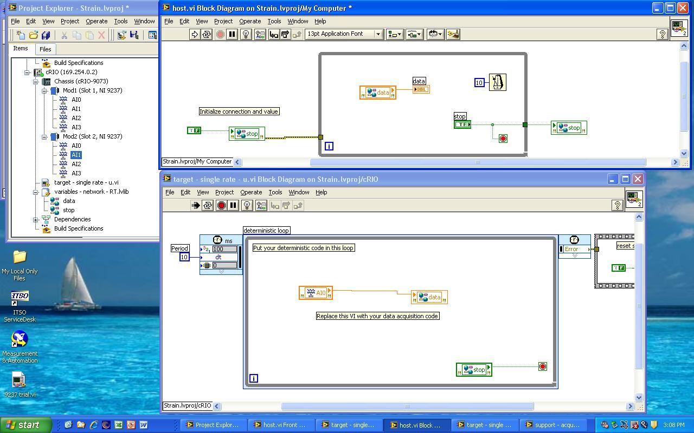Click the data shared variable in host.vi
The height and width of the screenshot is (433, 694).
(x=378, y=93)
